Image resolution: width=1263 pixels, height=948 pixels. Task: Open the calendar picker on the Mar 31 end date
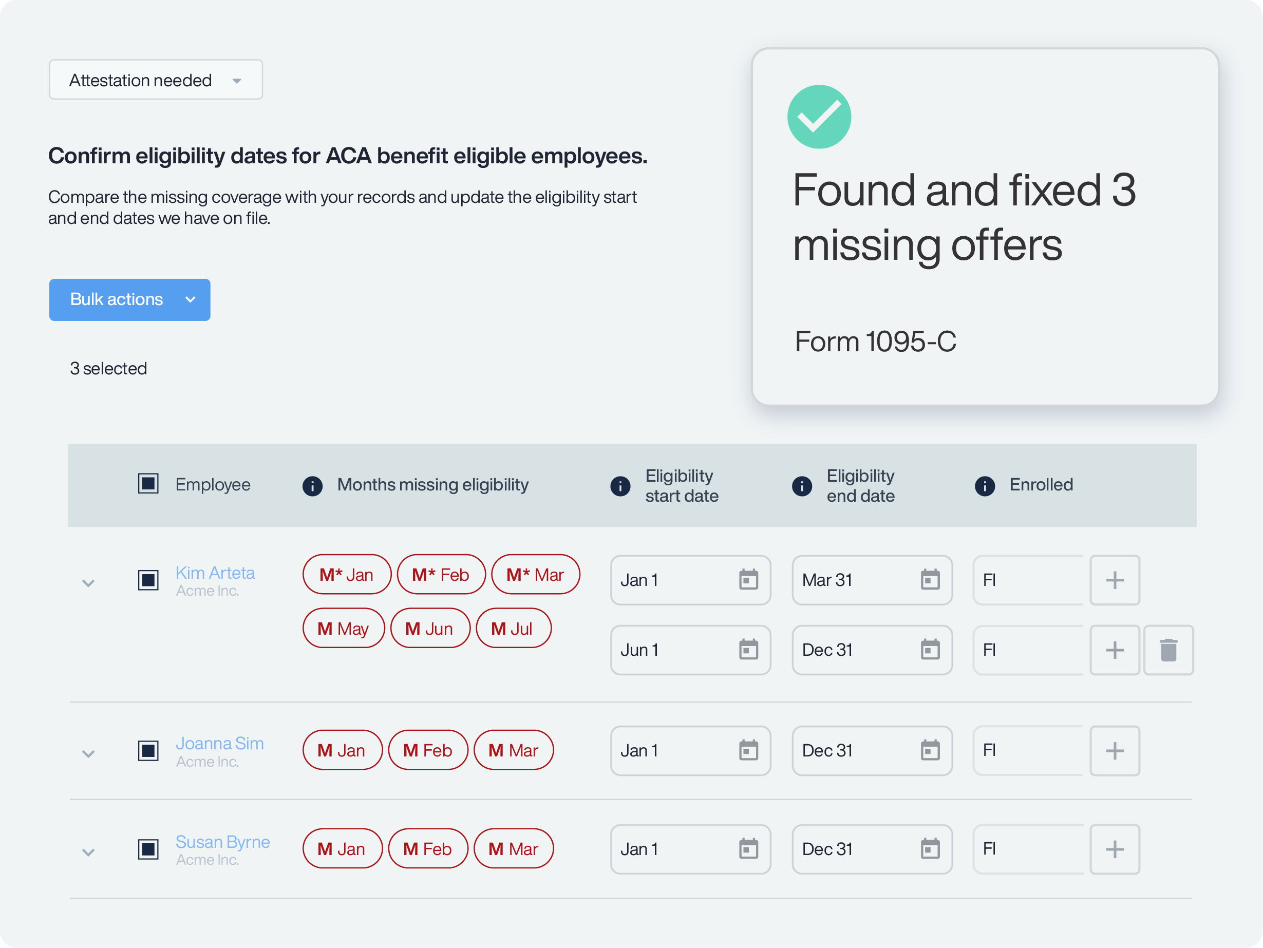[x=931, y=580]
